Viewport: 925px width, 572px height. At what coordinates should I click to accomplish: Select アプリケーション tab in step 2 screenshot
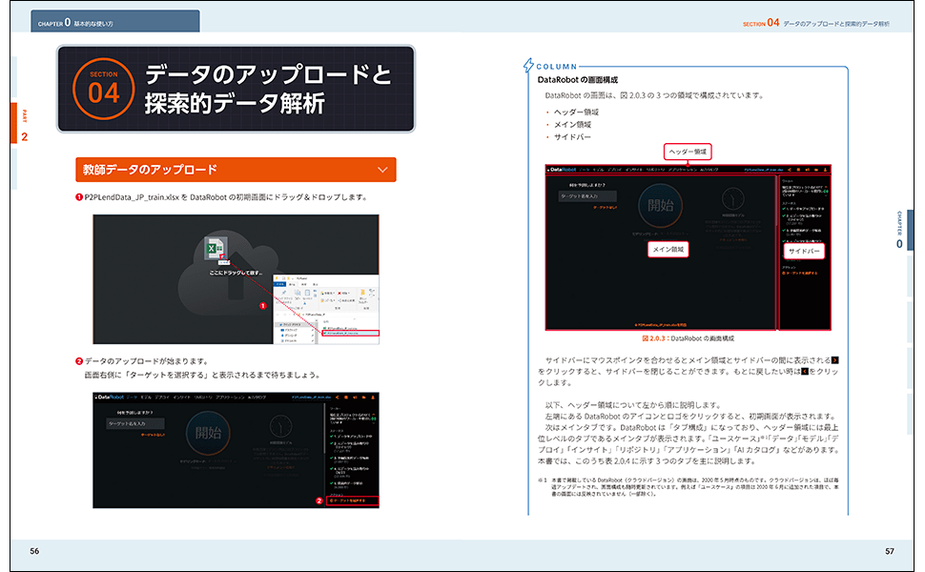pos(230,398)
